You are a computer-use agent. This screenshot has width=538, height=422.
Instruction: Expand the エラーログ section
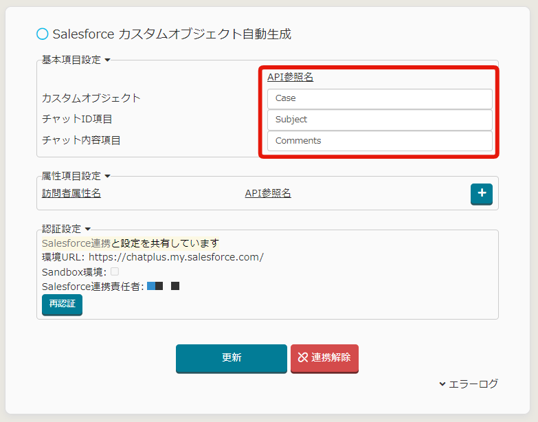(x=469, y=384)
